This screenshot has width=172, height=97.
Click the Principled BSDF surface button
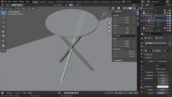162,61
